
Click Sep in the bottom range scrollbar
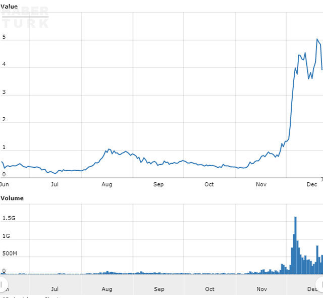159,289
